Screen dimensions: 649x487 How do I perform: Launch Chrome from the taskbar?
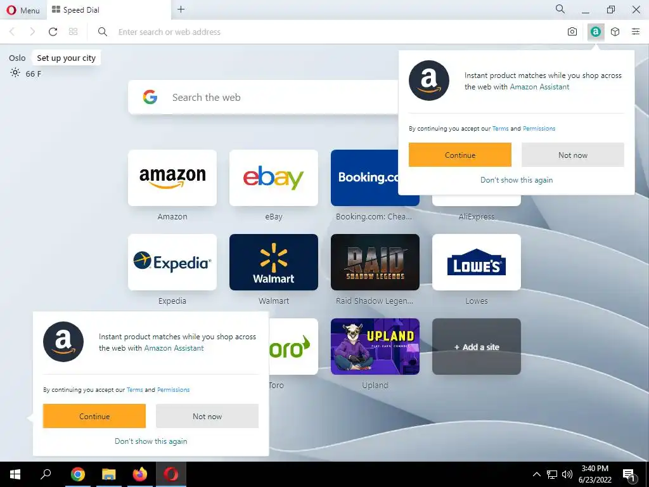pyautogui.click(x=77, y=474)
